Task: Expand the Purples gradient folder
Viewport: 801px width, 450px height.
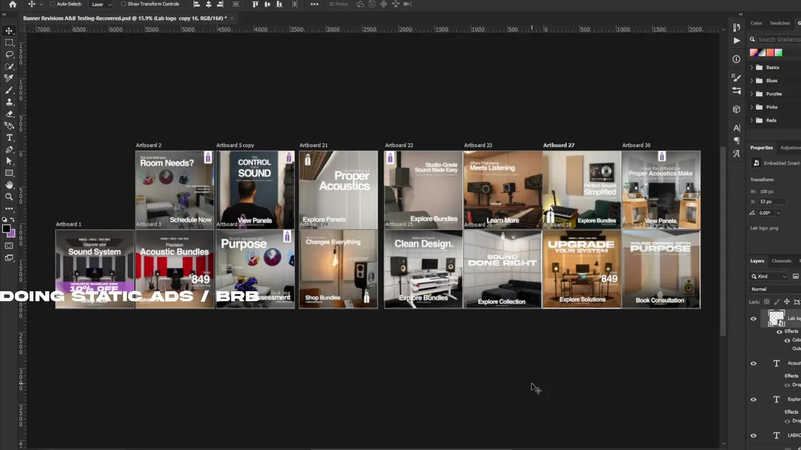Action: tap(752, 94)
